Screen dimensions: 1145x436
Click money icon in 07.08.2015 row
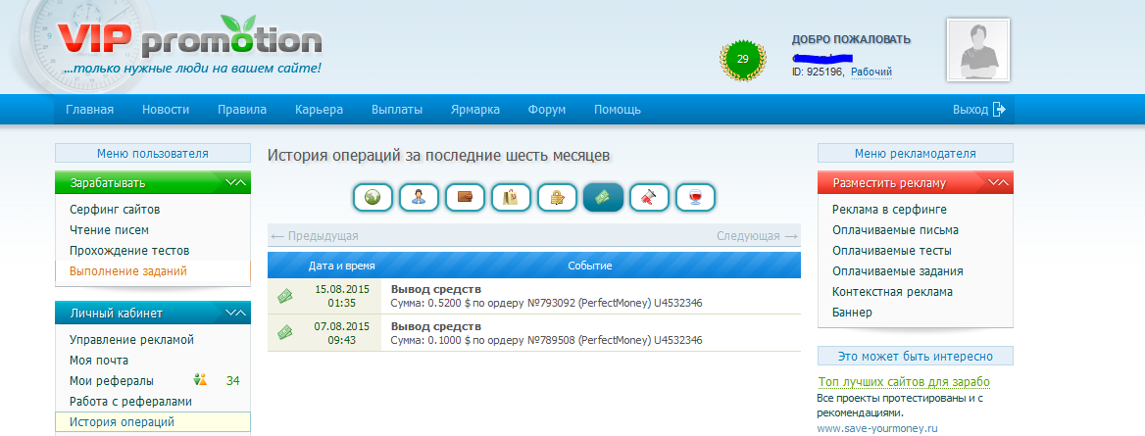pos(285,332)
